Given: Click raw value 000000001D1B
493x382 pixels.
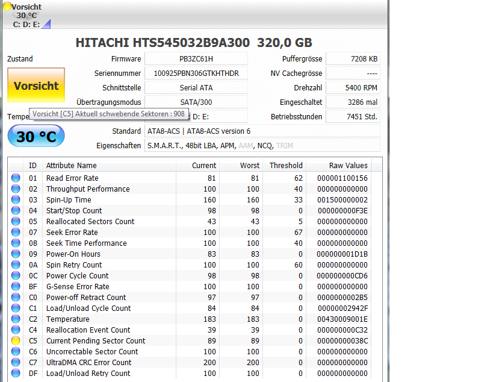Looking at the screenshot, I should (342, 254).
